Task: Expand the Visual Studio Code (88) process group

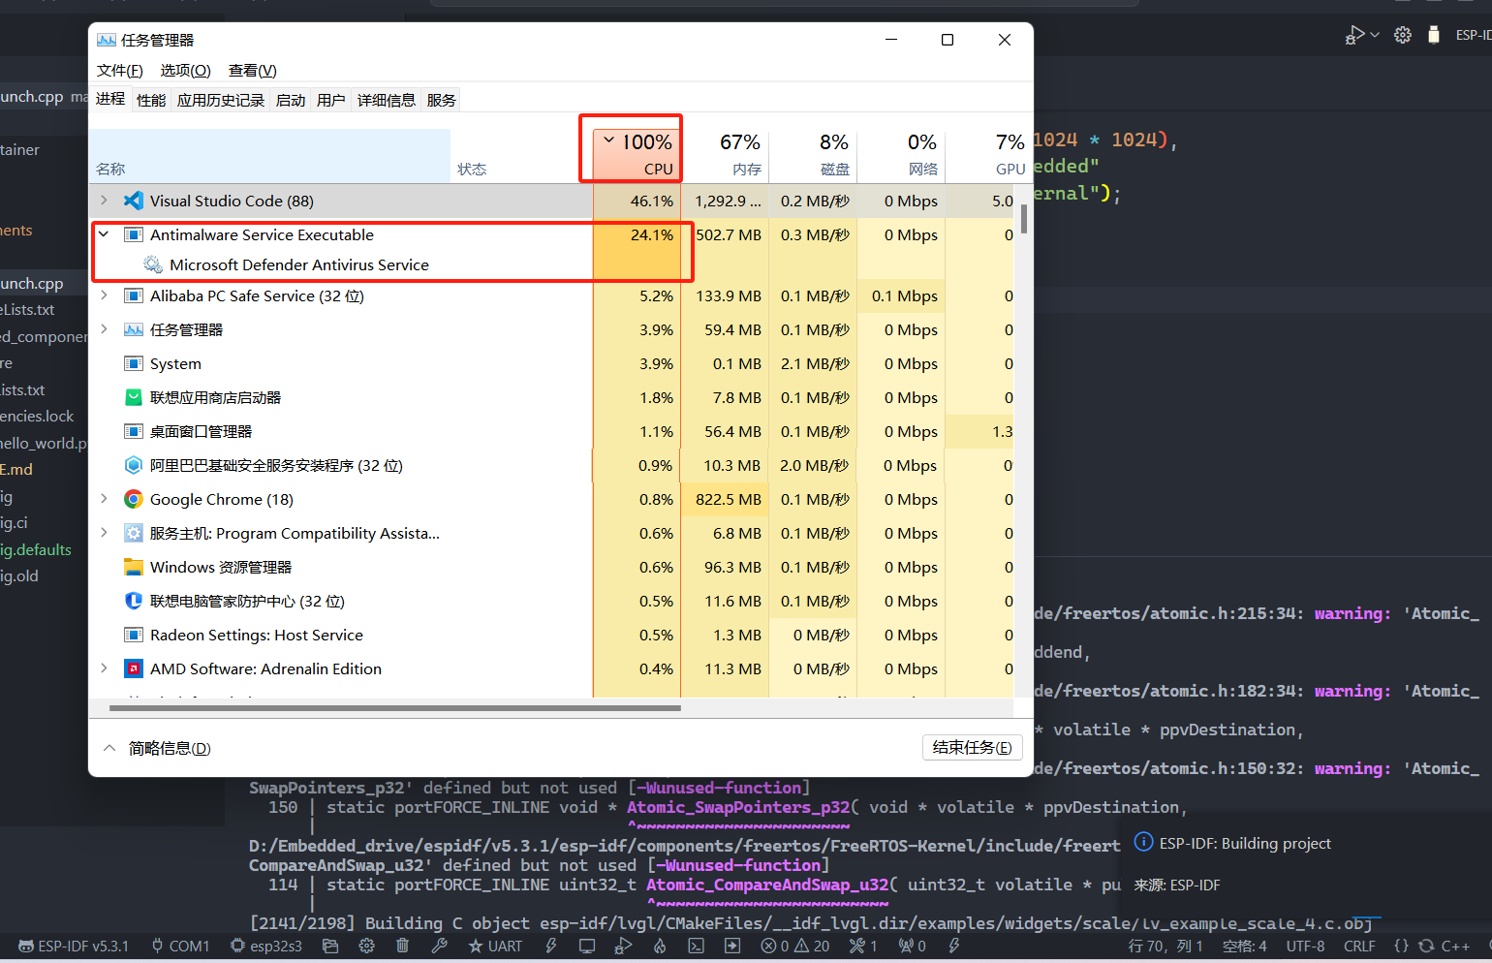Action: [105, 201]
